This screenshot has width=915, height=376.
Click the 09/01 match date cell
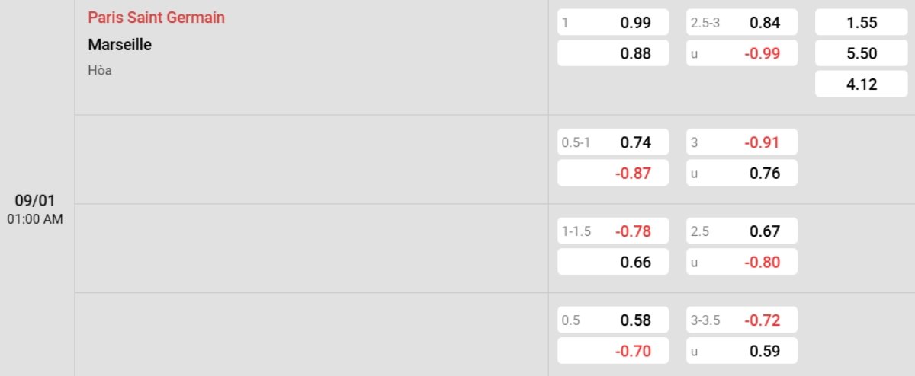(x=37, y=209)
